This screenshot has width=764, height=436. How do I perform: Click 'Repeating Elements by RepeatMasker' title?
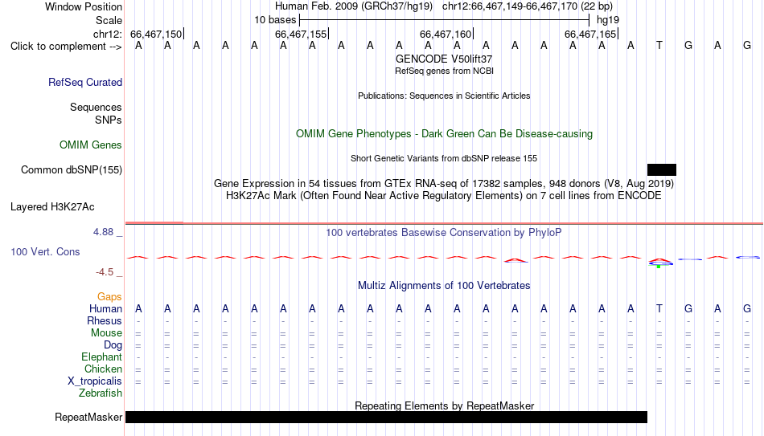(x=444, y=405)
